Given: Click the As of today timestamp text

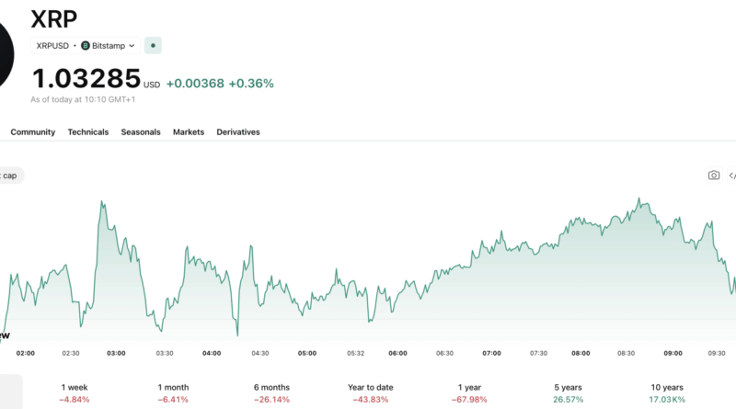Looking at the screenshot, I should point(83,99).
